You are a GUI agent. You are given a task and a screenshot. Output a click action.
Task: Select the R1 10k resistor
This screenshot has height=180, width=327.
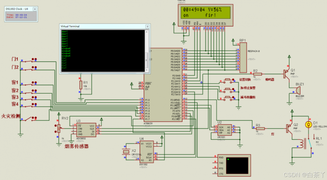pyautogui.click(x=81, y=85)
